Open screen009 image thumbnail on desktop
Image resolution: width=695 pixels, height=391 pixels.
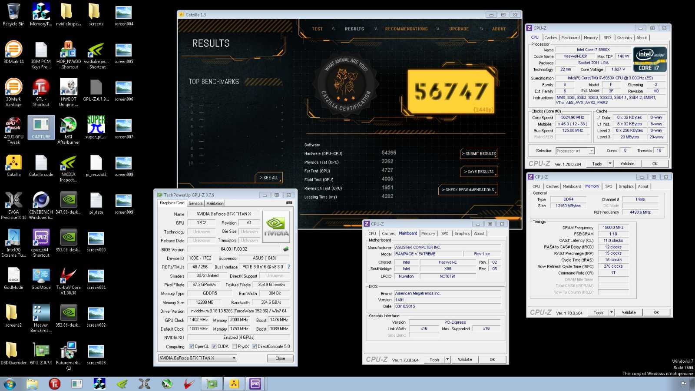pos(124,203)
